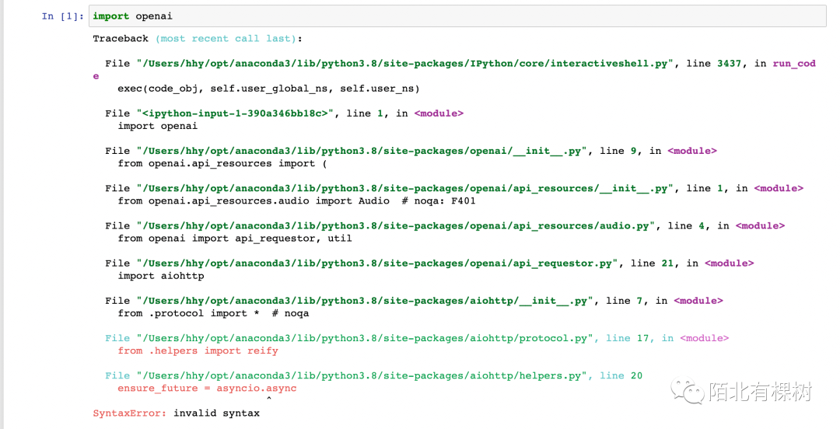Click the api_resources/__init__.py file path
Image resolution: width=840 pixels, height=429 pixels.
tap(404, 188)
